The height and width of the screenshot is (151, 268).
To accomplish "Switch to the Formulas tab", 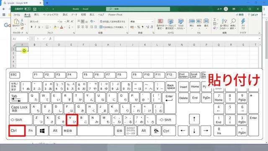I will (65, 15).
